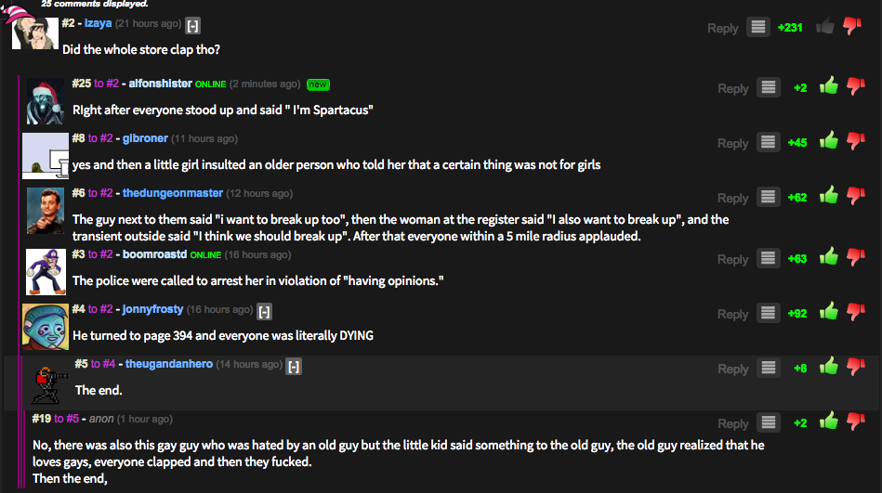
Task: Upvote alfonshister's Spartacus comment
Action: [828, 87]
